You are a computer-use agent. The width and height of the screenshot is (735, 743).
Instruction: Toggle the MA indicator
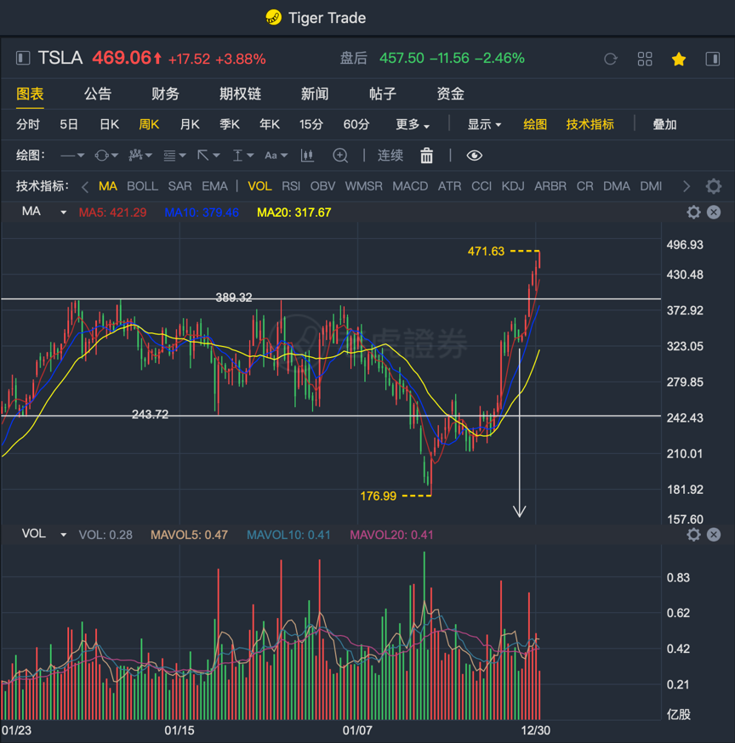point(108,186)
